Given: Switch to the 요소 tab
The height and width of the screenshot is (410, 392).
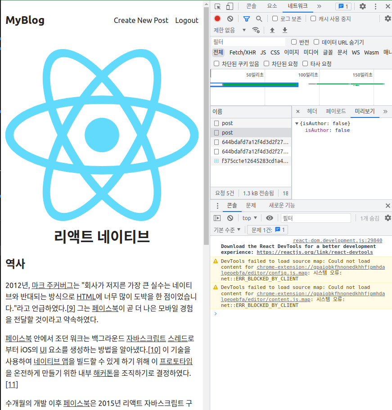Looking at the screenshot, I should 272,6.
